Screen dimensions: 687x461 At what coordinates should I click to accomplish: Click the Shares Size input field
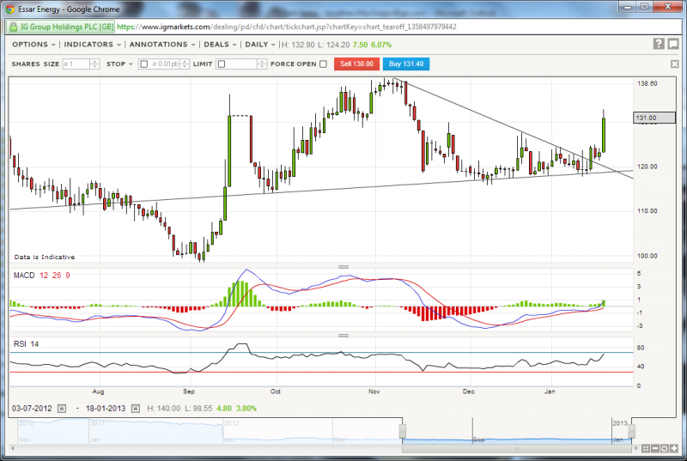pos(76,64)
